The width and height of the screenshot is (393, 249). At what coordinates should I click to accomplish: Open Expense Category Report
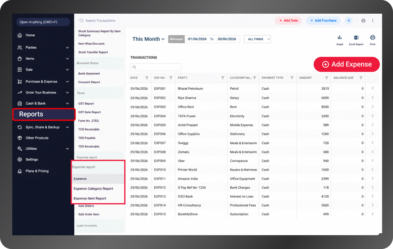tap(93, 189)
